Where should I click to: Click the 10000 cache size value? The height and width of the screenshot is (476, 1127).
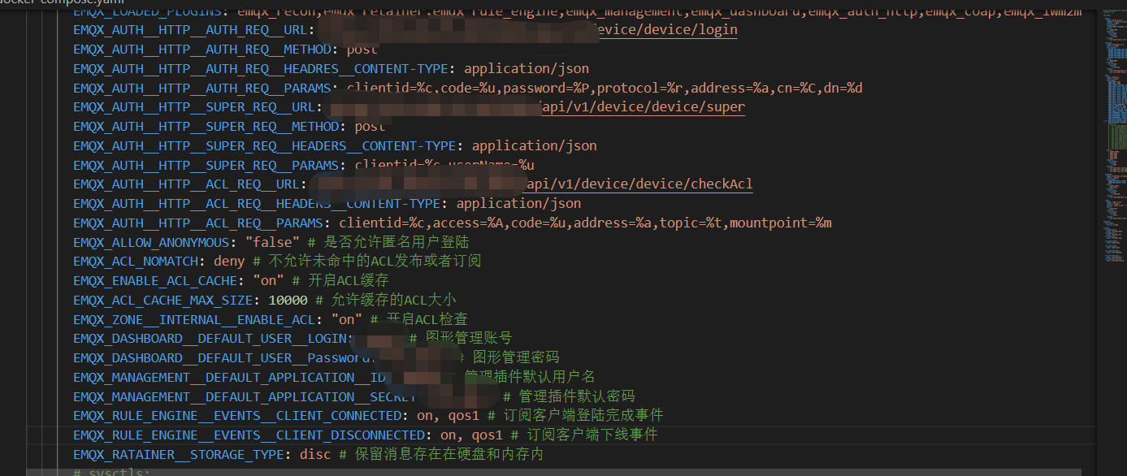click(288, 301)
